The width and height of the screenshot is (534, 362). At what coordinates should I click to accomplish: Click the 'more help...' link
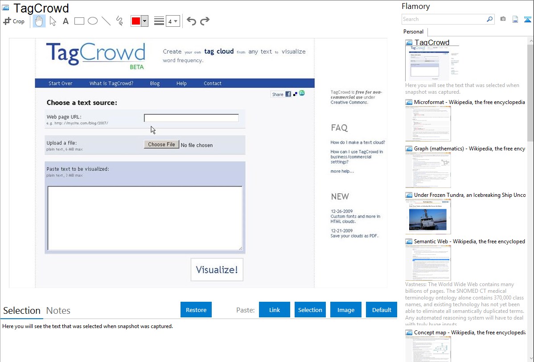[x=342, y=171]
